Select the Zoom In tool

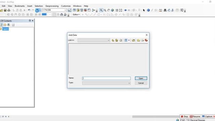[101, 10]
